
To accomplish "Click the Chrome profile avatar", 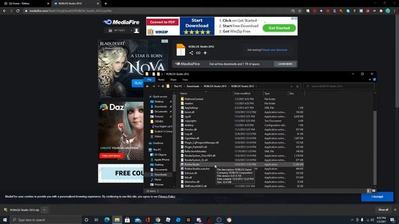I will (388, 11).
